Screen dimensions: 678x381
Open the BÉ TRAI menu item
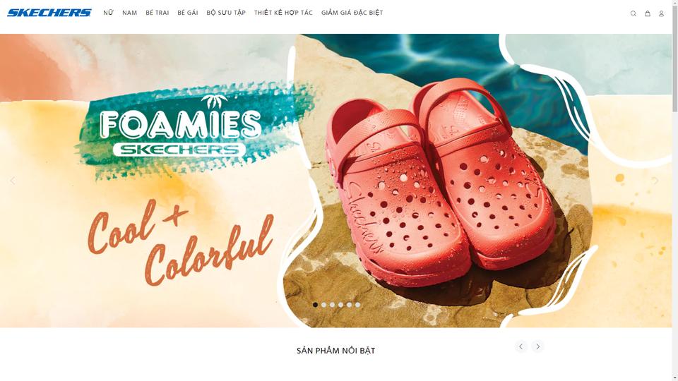pyautogui.click(x=157, y=13)
